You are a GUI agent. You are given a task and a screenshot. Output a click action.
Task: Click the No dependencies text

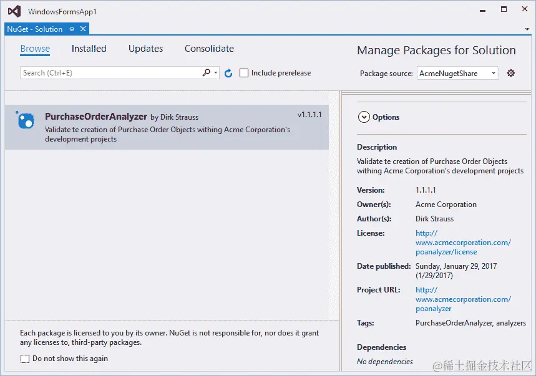(x=385, y=362)
